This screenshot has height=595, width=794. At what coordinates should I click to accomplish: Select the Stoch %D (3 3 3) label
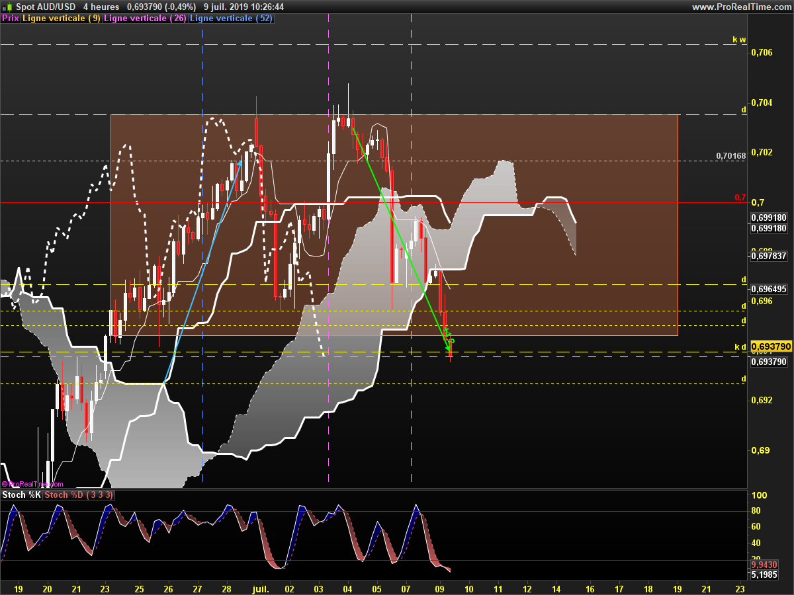[x=79, y=495]
